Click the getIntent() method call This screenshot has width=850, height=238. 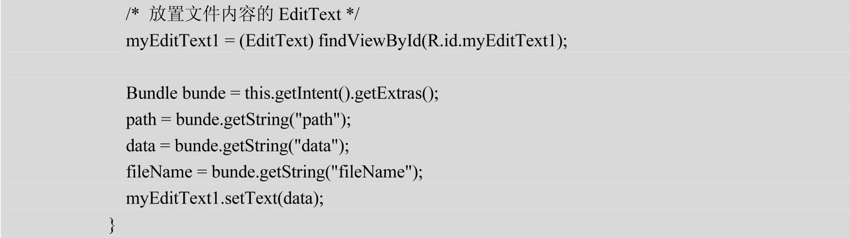coord(312,93)
